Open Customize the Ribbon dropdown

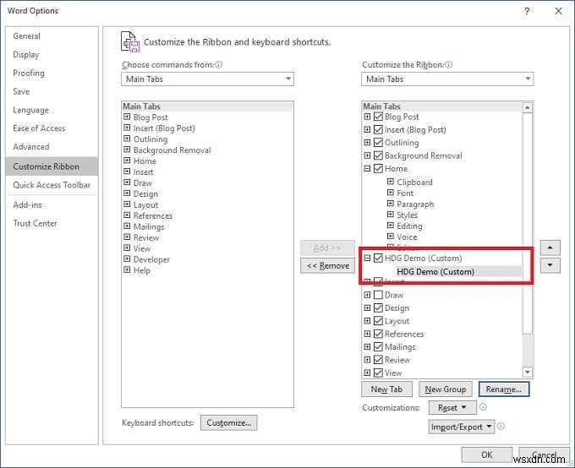coord(447,79)
